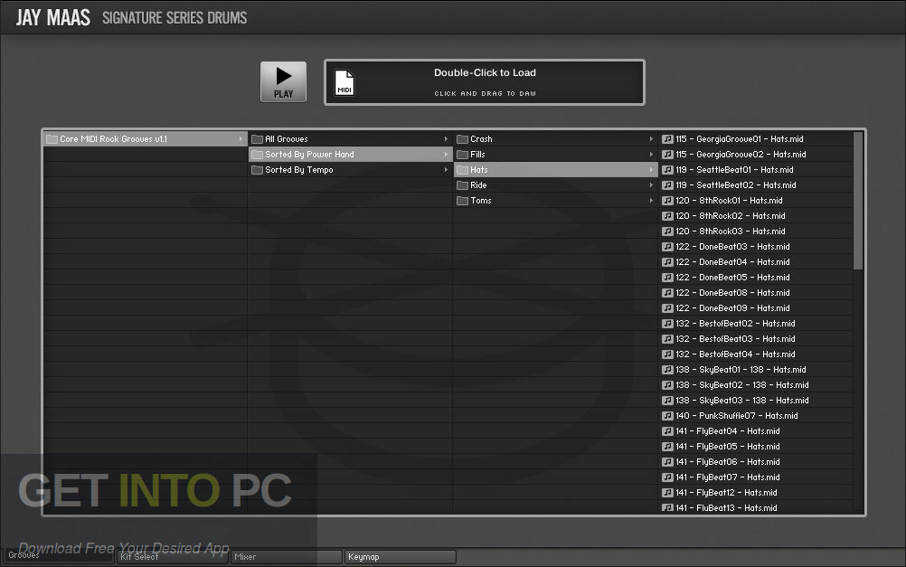Select 120 - 8thRock02 - Hats.mid
This screenshot has width=906, height=567.
(756, 215)
